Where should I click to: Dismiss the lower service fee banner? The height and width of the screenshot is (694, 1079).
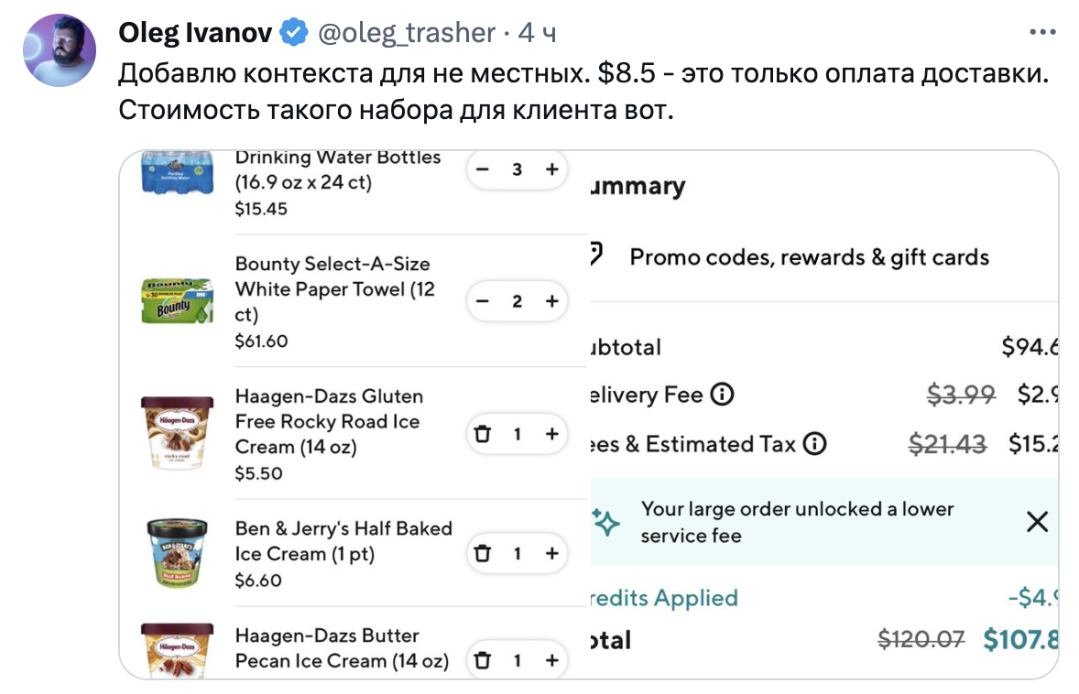pos(1037,522)
